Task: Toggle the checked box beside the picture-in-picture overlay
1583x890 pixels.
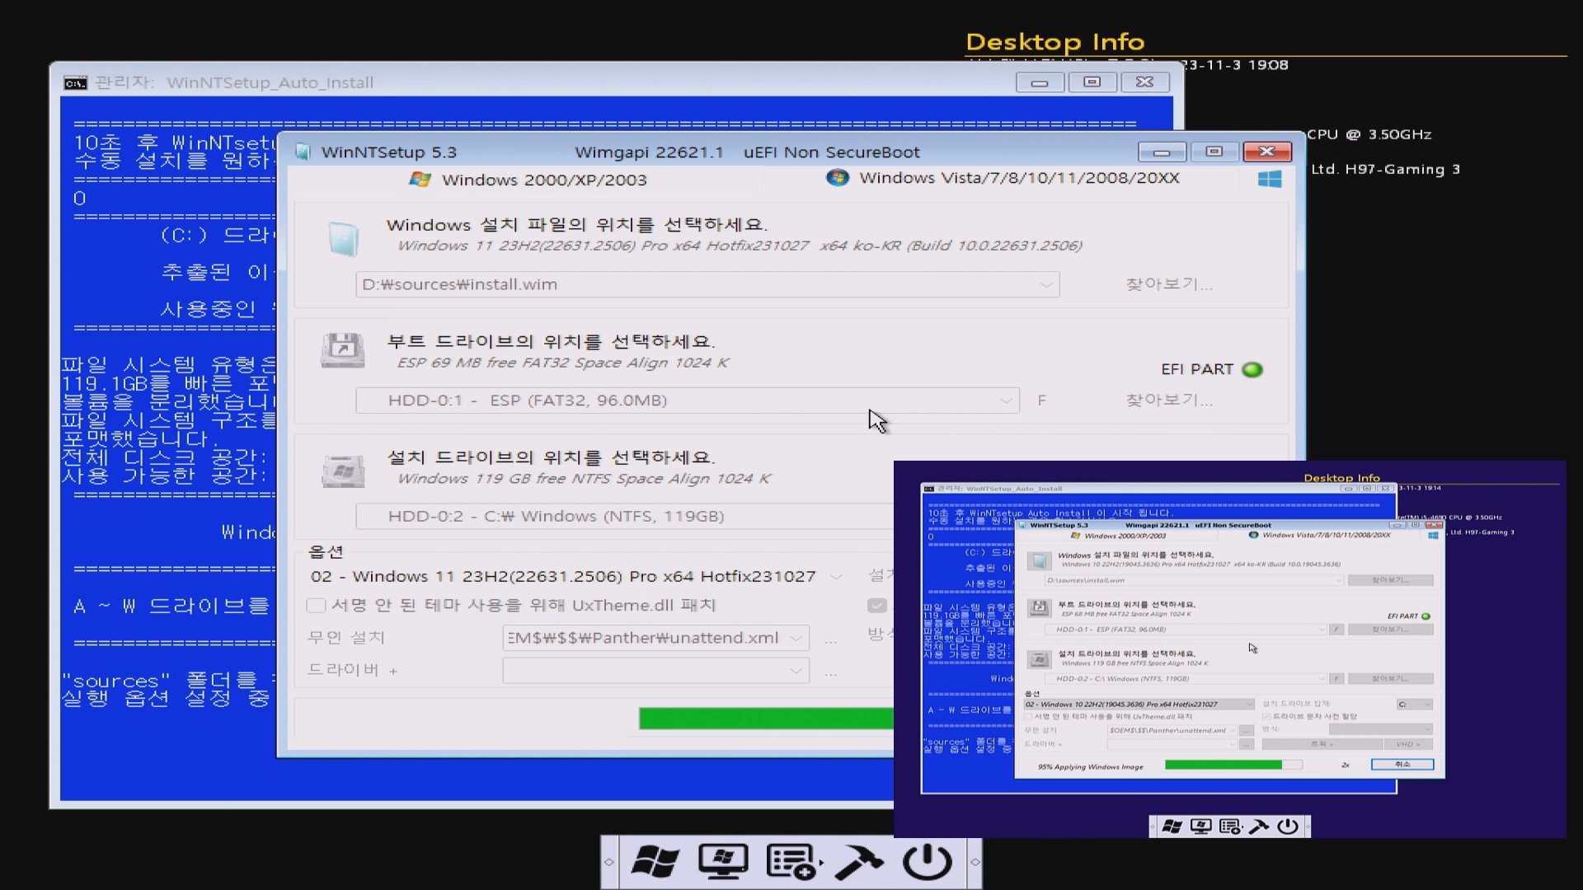Action: point(877,606)
